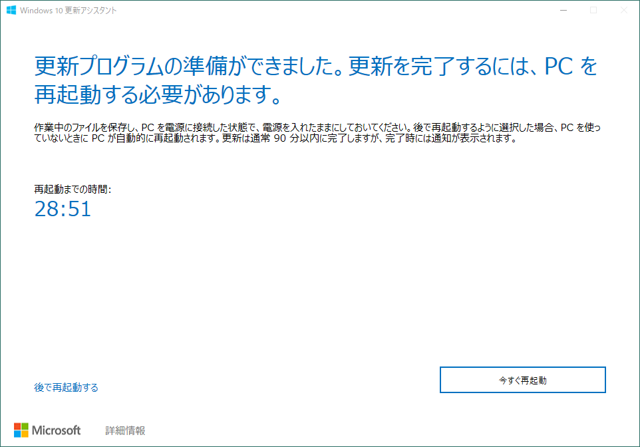Click the Microsoft wordmark at the bottom
The image size is (640, 447).
[x=57, y=430]
